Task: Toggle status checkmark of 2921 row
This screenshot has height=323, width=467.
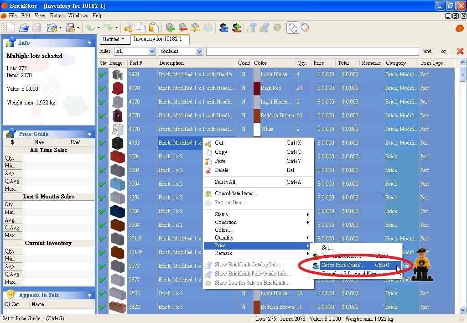Action: click(x=103, y=74)
